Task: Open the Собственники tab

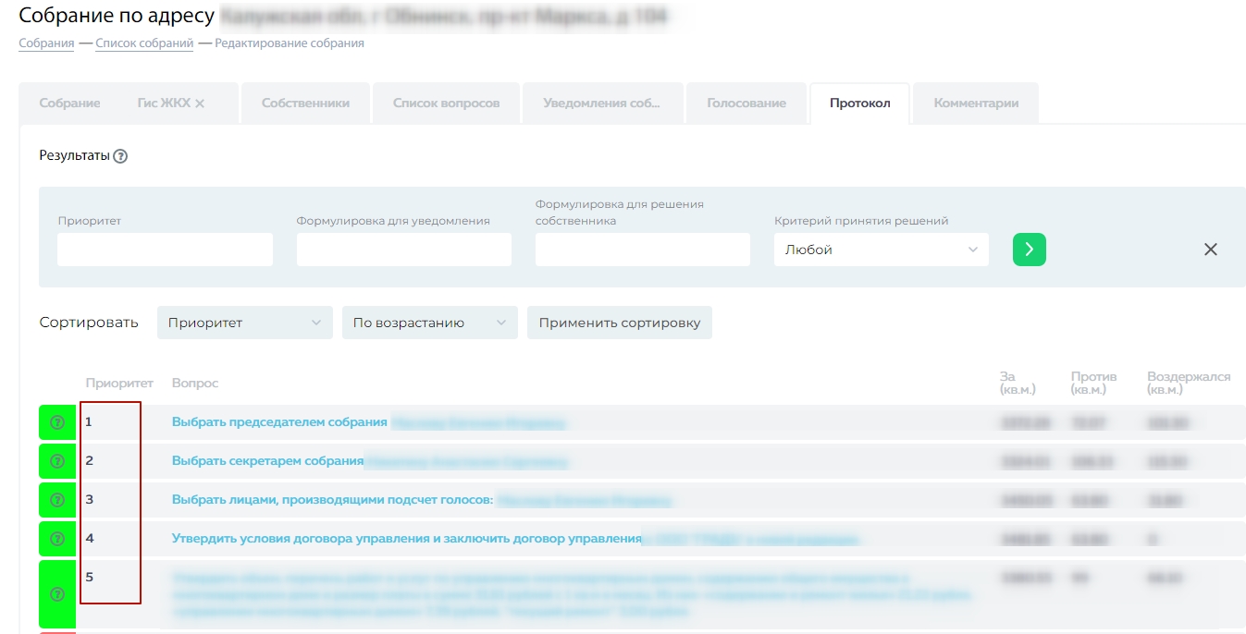Action: coord(305,104)
